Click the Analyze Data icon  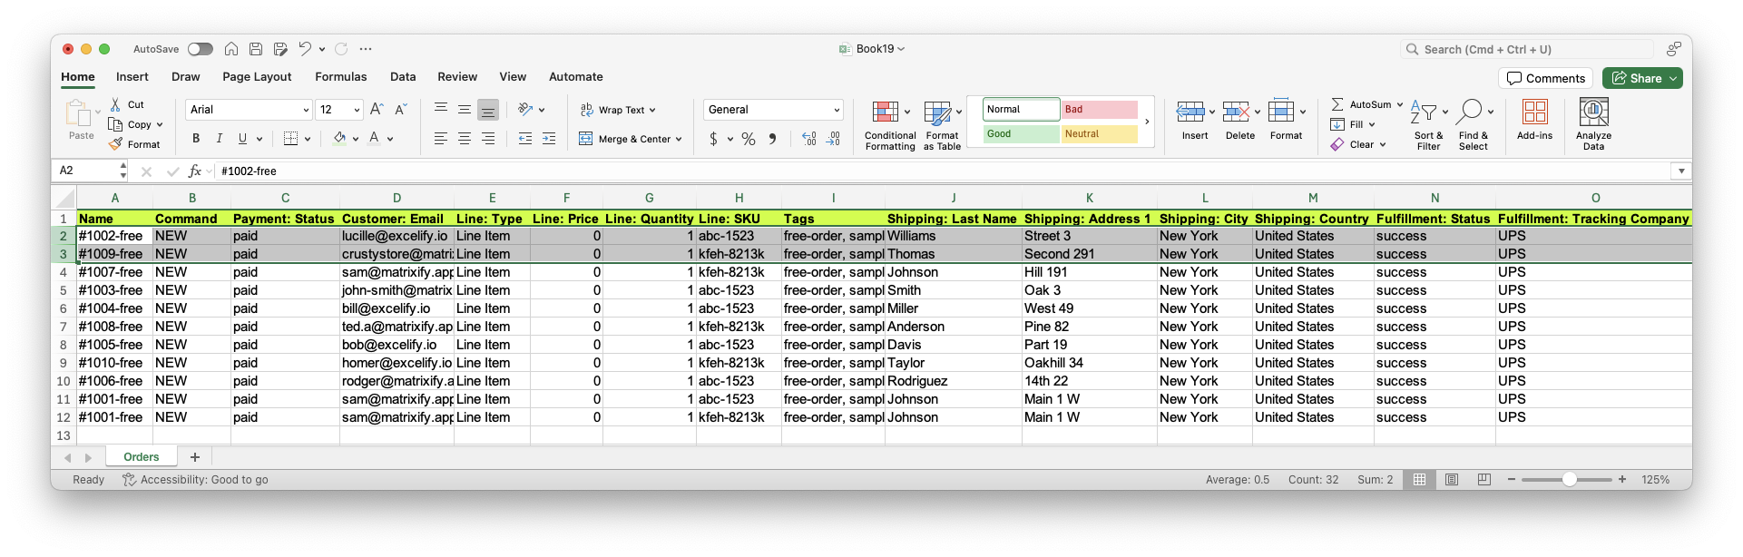click(1593, 112)
